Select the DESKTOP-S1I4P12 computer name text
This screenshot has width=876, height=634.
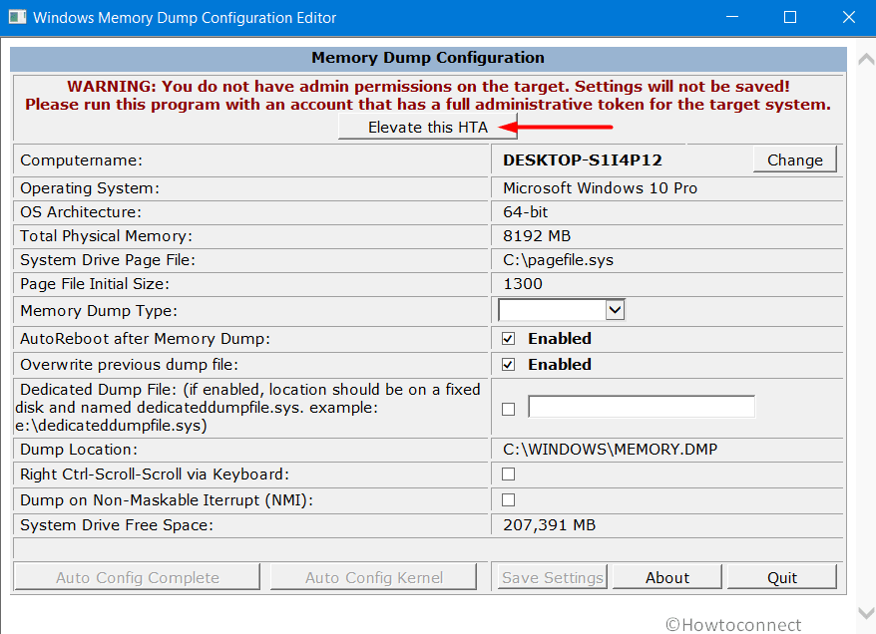coord(582,160)
